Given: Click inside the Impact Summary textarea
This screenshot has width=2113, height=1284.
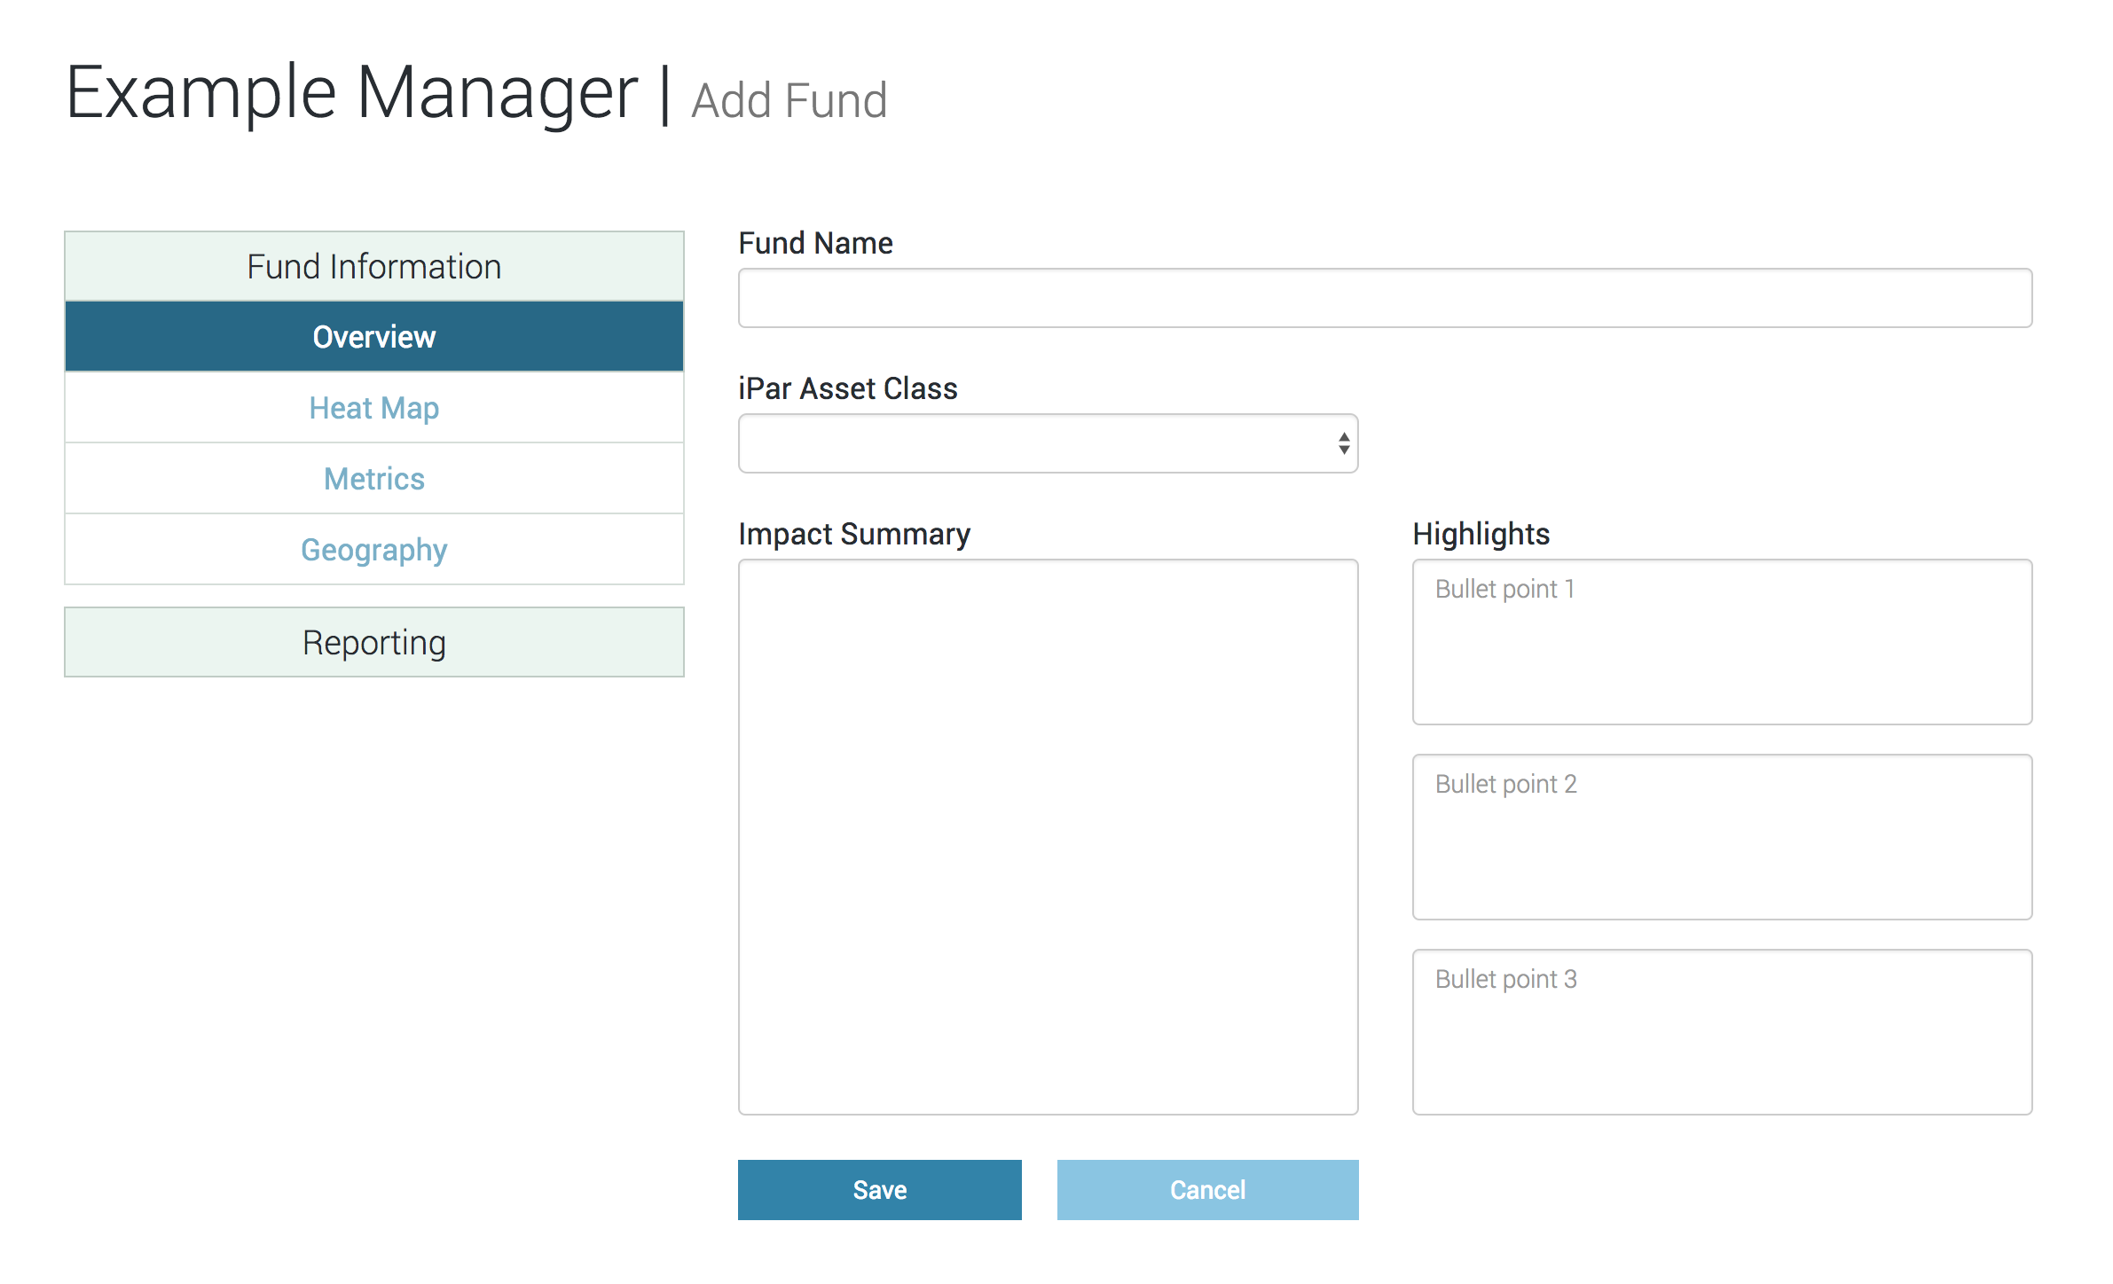Looking at the screenshot, I should 1048,836.
